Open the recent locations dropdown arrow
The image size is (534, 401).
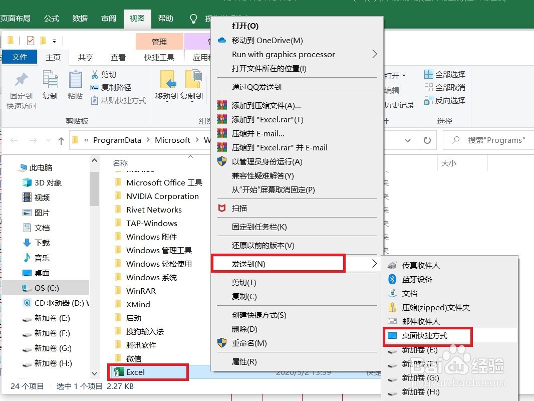tap(48, 140)
